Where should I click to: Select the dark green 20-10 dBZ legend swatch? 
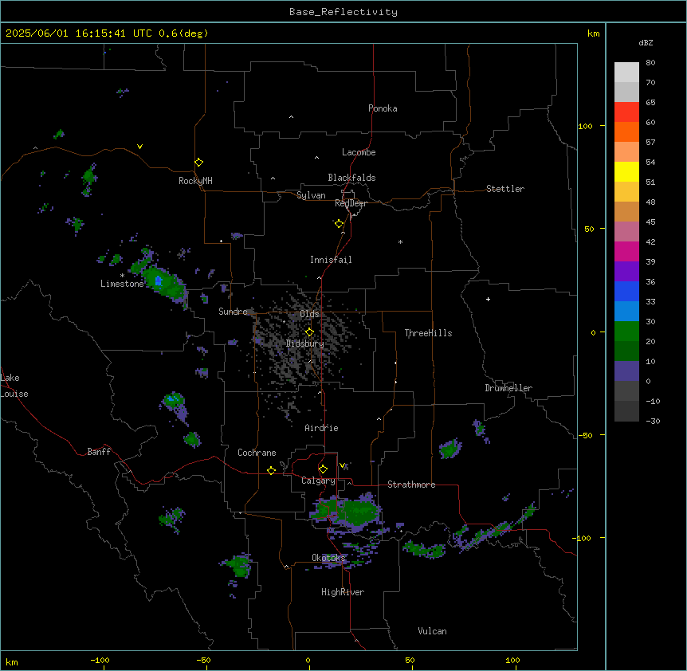[626, 351]
